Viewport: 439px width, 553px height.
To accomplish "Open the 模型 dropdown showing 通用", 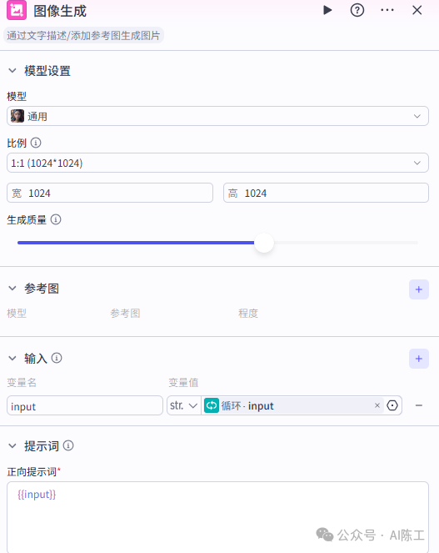I will (217, 116).
